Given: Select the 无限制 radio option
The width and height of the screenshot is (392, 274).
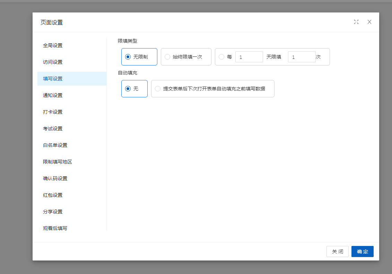Looking at the screenshot, I should coord(128,57).
